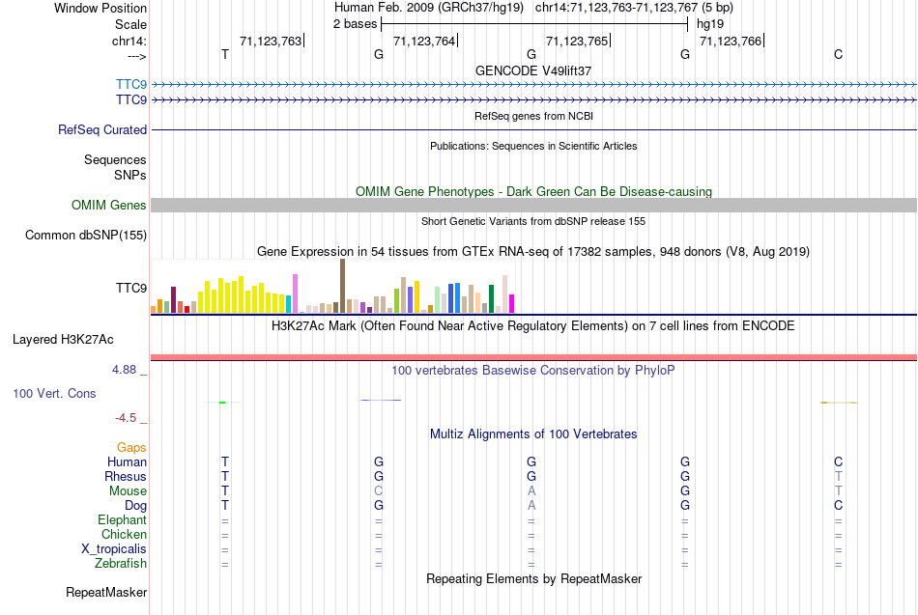Open Publications: Sequences in Scientific Articles title

pos(533,146)
